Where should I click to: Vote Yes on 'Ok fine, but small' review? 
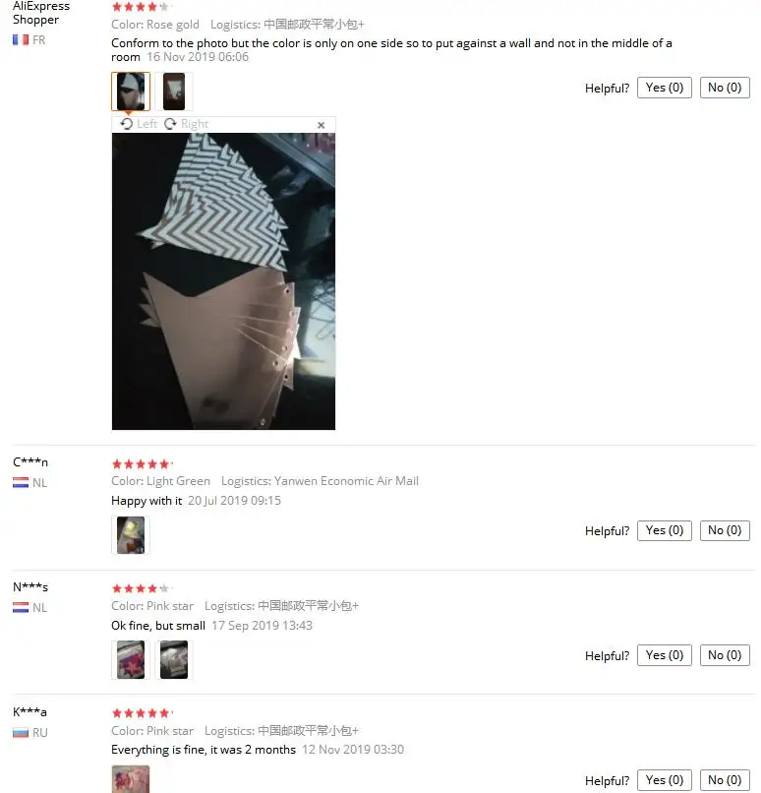pyautogui.click(x=664, y=655)
